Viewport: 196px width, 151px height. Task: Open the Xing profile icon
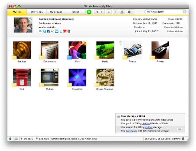(52, 31)
